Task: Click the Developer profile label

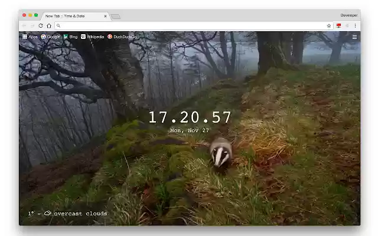Action: click(x=349, y=15)
